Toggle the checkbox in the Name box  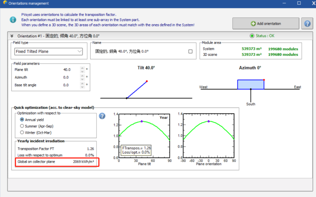pyautogui.click(x=190, y=51)
